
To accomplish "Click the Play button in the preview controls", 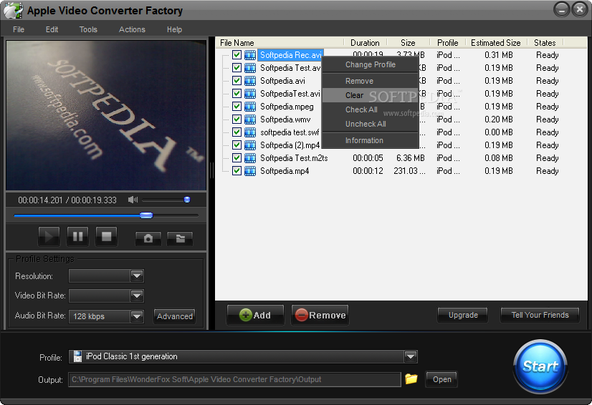I will coord(49,236).
